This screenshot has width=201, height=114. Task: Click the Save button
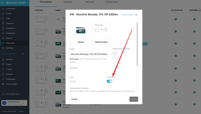pyautogui.click(x=134, y=99)
